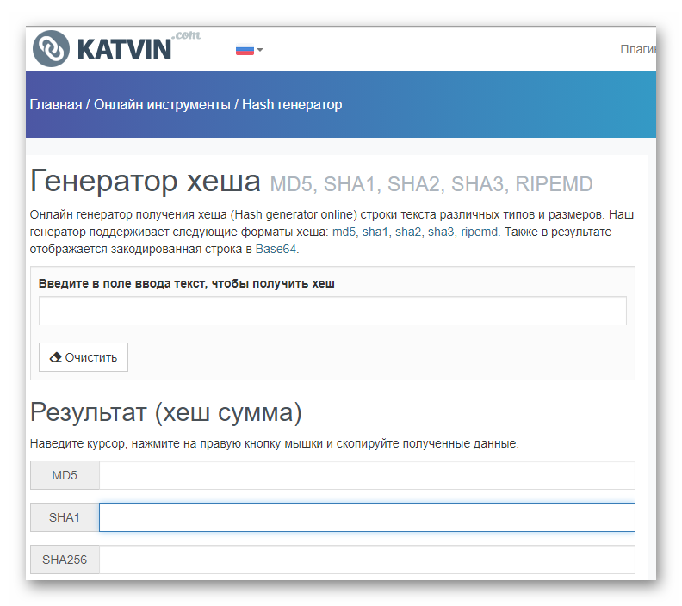Viewport: 682px width, 606px height.
Task: Follow the sha1 link in description
Action: pyautogui.click(x=375, y=232)
